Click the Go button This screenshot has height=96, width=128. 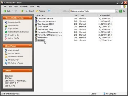(x=122, y=11)
